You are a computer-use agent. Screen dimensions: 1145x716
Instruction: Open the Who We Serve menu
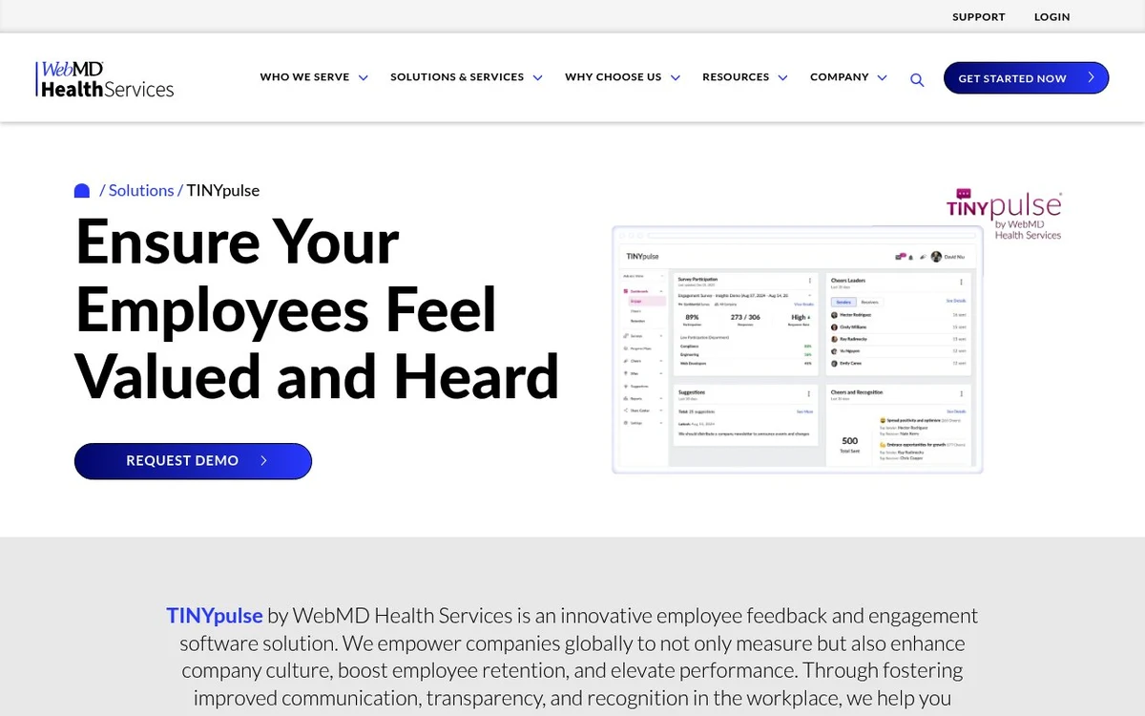tap(304, 77)
